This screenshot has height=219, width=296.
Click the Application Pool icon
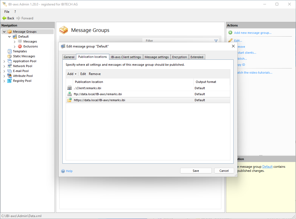[x=10, y=61]
